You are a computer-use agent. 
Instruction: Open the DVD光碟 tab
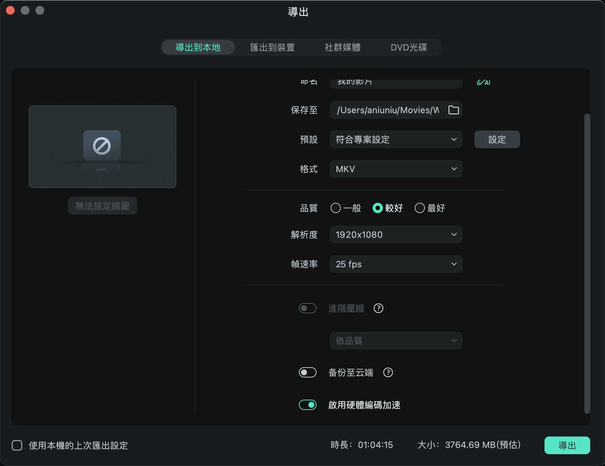[x=409, y=47]
